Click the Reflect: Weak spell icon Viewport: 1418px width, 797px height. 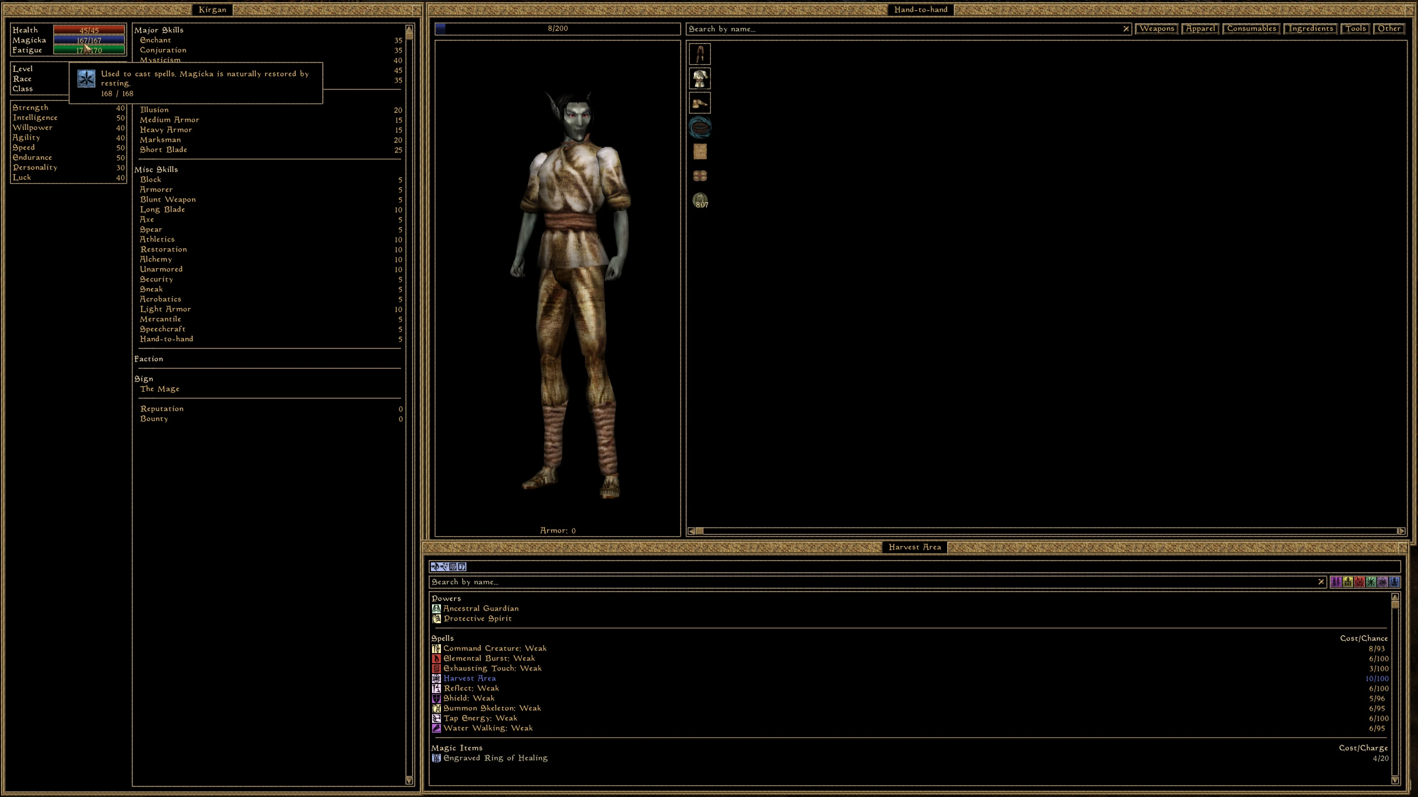(436, 688)
